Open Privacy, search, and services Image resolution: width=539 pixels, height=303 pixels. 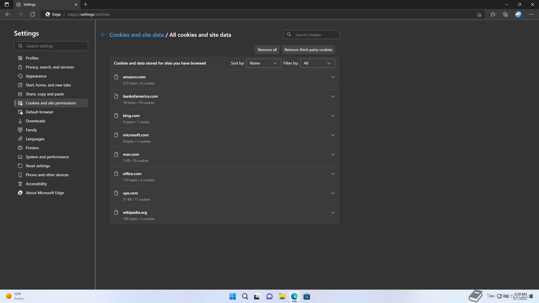[51, 67]
